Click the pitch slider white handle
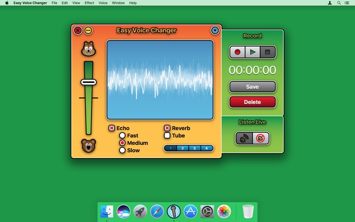Image resolution: width=355 pixels, height=222 pixels. 88,82
